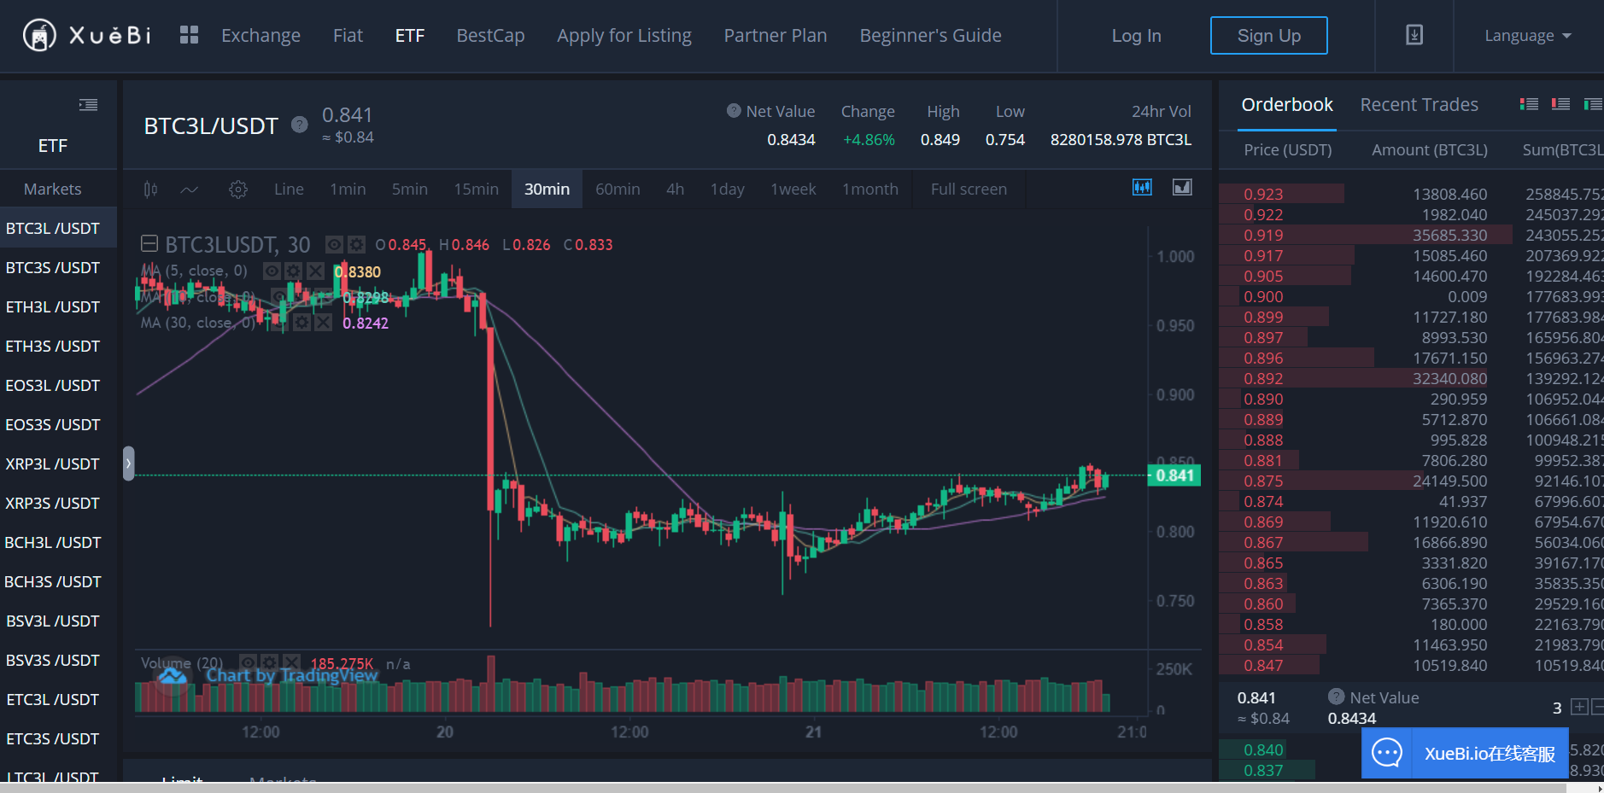Switch to the depth chart view icon
This screenshot has height=793, width=1604.
coord(1182,188)
